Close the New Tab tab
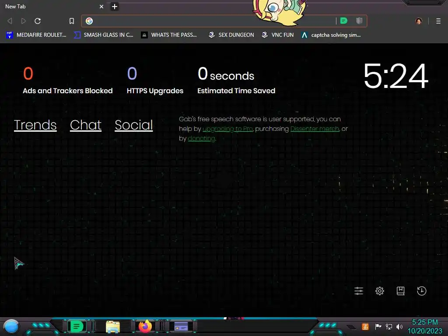Image resolution: width=448 pixels, height=336 pixels. [101, 6]
